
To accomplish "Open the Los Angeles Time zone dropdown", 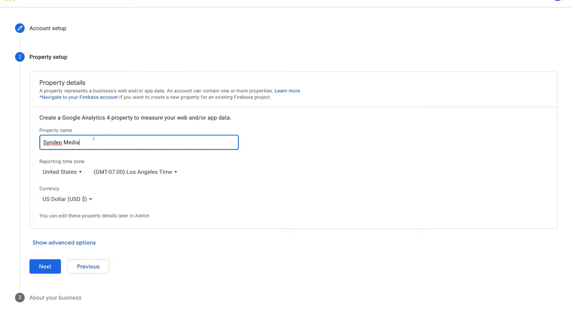I will coord(135,172).
